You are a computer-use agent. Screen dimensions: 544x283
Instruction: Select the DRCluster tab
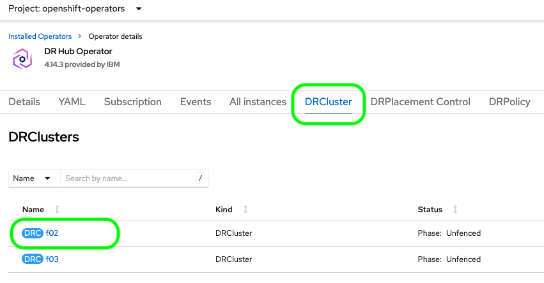(328, 102)
